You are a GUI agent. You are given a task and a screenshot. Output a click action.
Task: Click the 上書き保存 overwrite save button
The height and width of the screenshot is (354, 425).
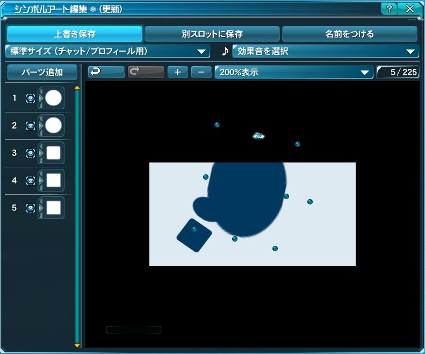75,34
